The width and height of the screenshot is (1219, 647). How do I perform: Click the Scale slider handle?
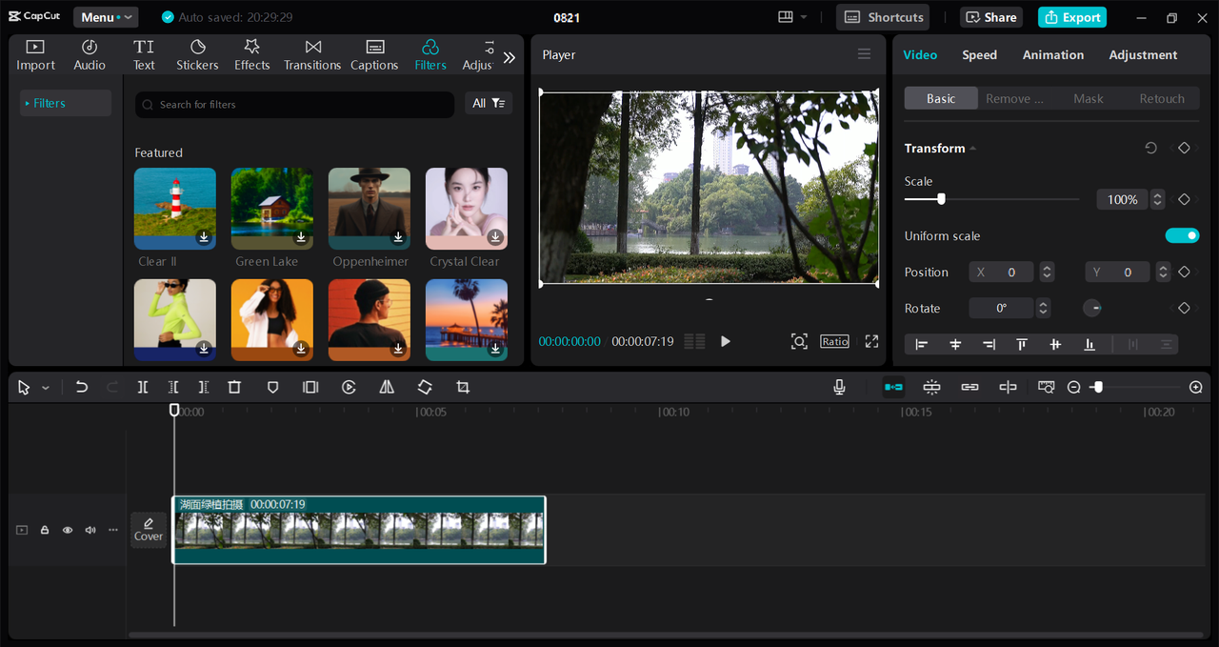point(941,199)
